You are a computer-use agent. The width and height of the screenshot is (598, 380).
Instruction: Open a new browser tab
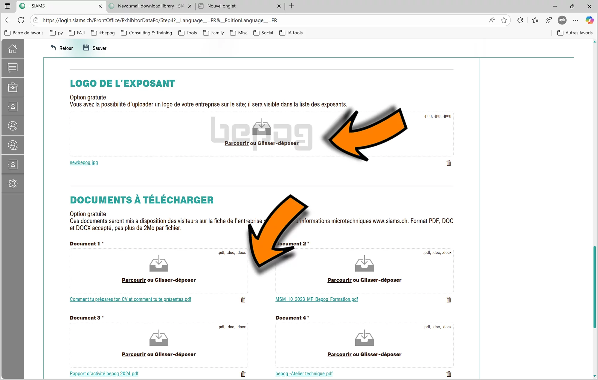pyautogui.click(x=291, y=6)
